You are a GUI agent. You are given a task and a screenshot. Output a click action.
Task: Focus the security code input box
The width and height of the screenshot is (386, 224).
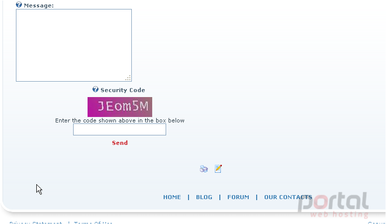120,129
